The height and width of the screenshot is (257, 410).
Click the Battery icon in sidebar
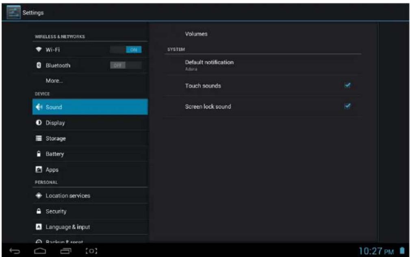39,154
